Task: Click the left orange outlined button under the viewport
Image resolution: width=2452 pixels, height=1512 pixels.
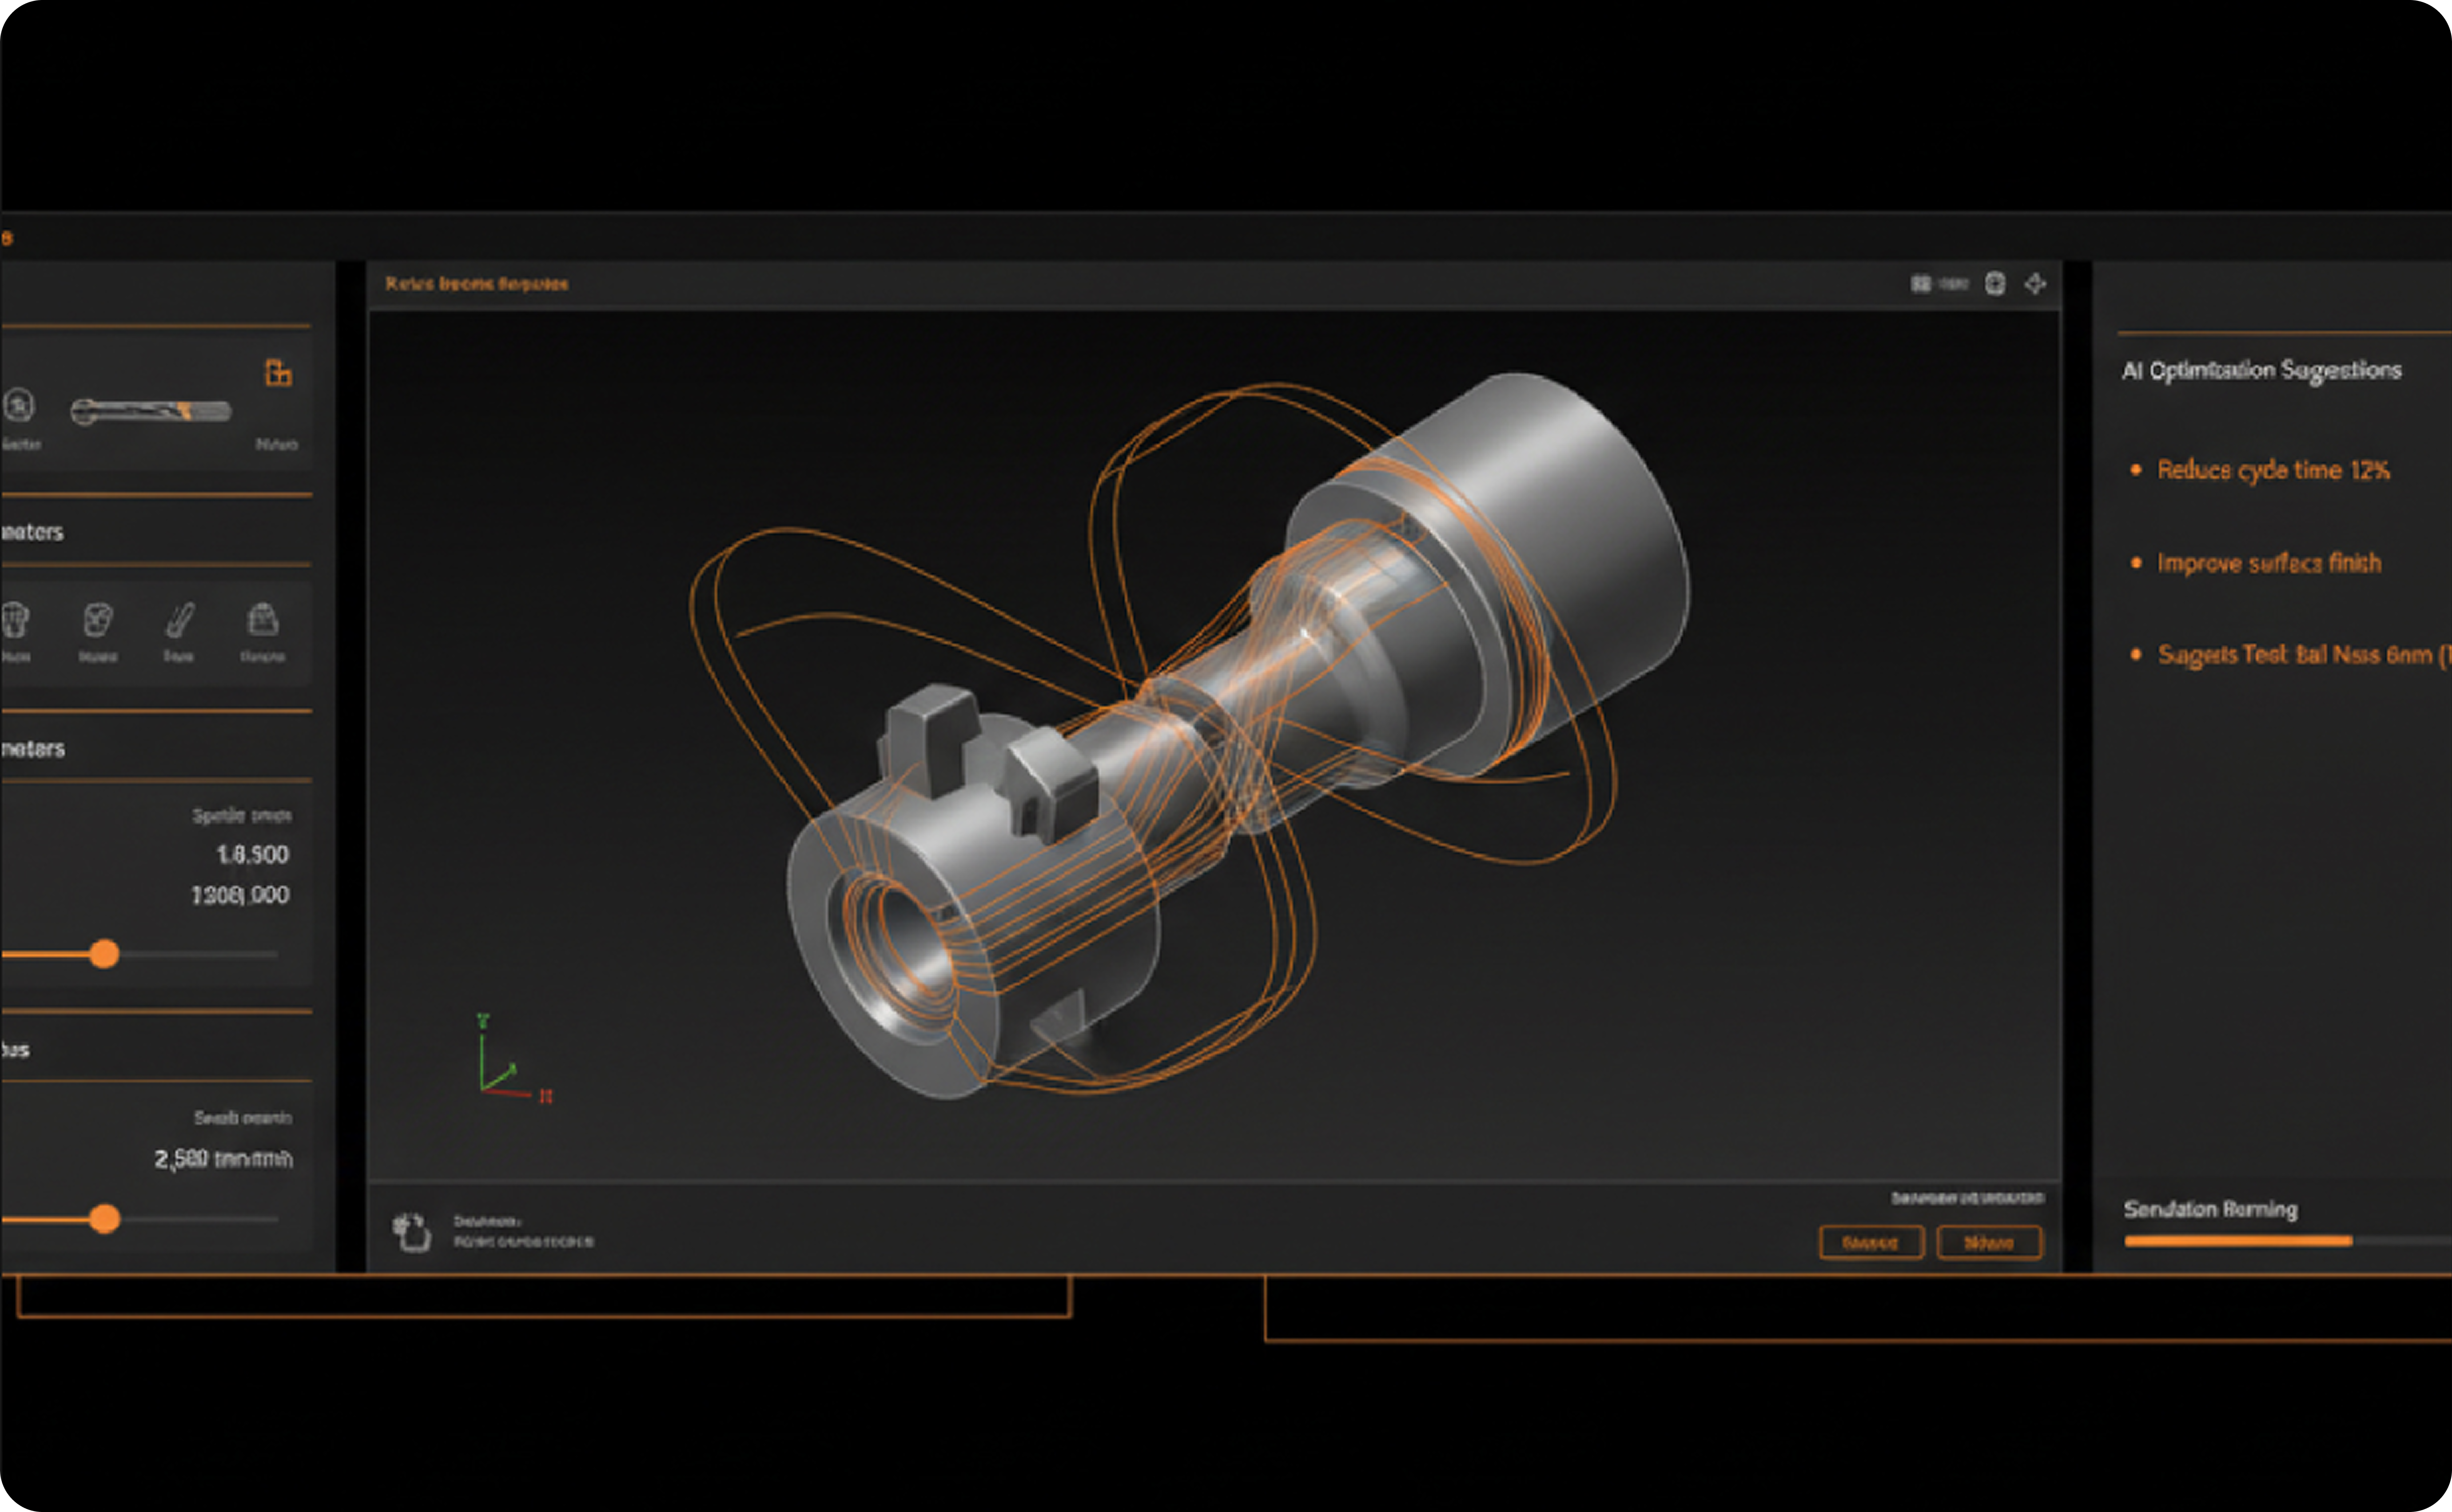Action: pyautogui.click(x=1871, y=1243)
